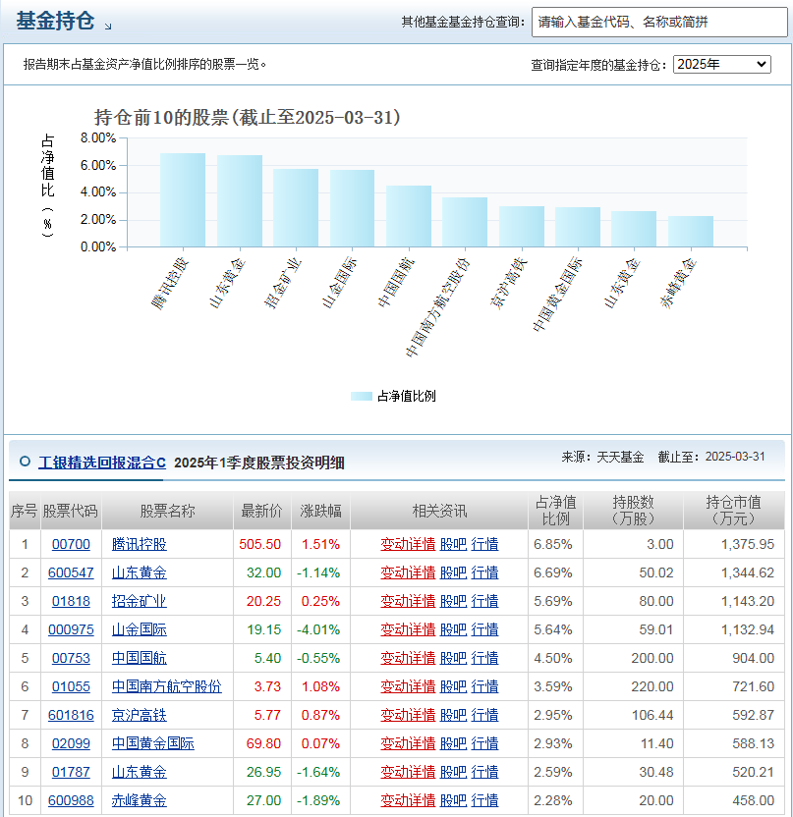Screen dimensions: 793x817
Task: Click the 涨跌幅 column header
Action: pyautogui.click(x=320, y=511)
